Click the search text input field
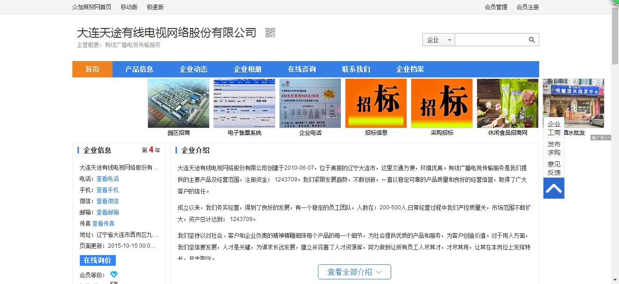 pos(491,40)
